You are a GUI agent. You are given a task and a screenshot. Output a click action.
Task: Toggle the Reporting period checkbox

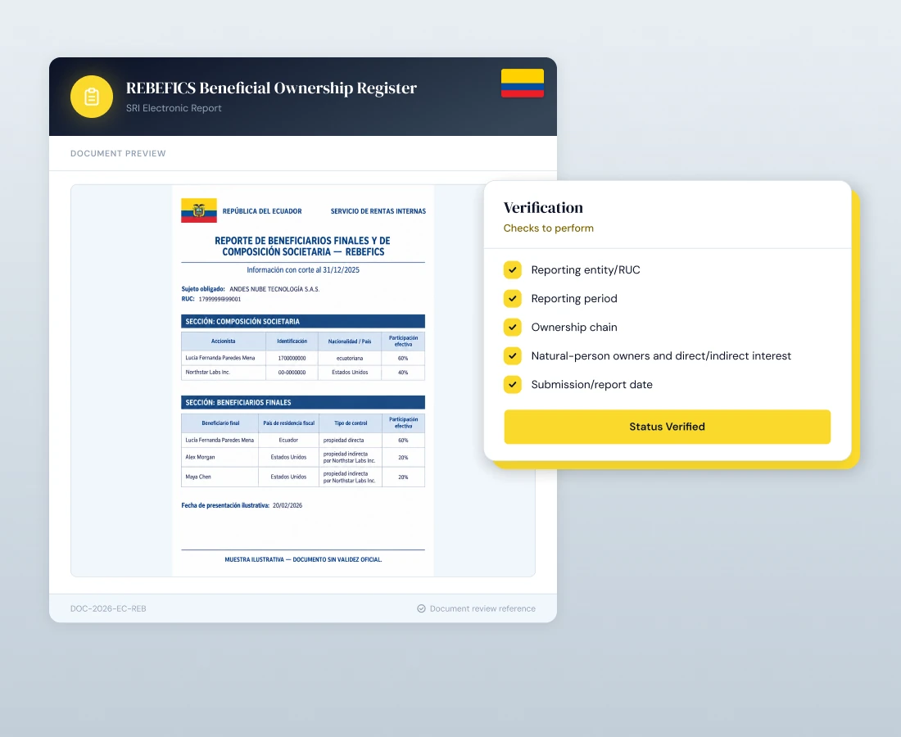[513, 298]
